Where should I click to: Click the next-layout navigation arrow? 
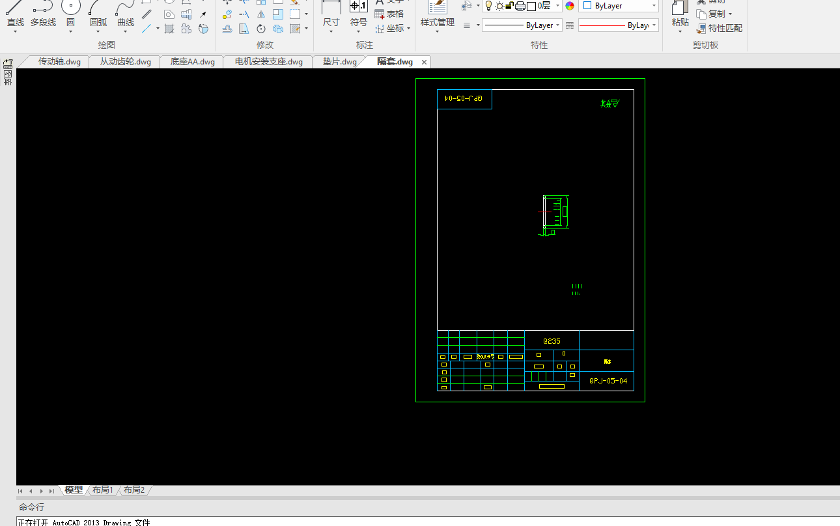coord(41,491)
